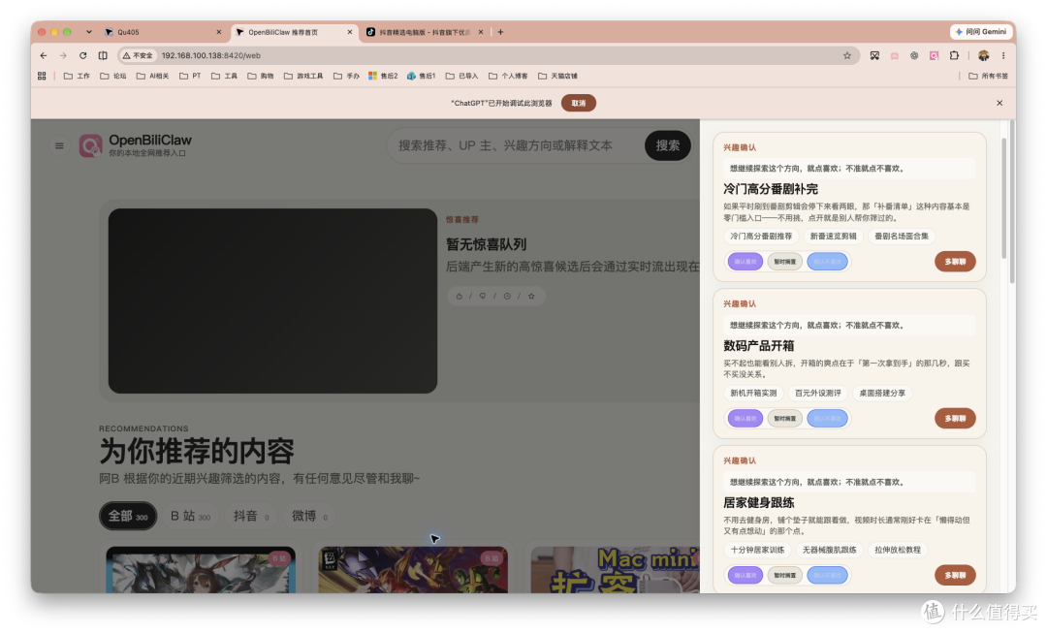Click 多聊聊 on 数码产品开箱 card
Image resolution: width=1047 pixels, height=634 pixels.
pos(955,419)
